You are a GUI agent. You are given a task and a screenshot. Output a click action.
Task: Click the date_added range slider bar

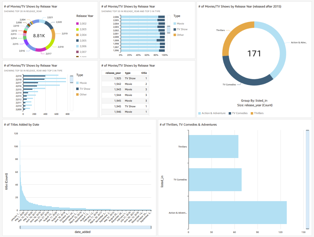tap(86, 227)
